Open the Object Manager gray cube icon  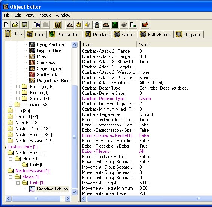click(124, 25)
